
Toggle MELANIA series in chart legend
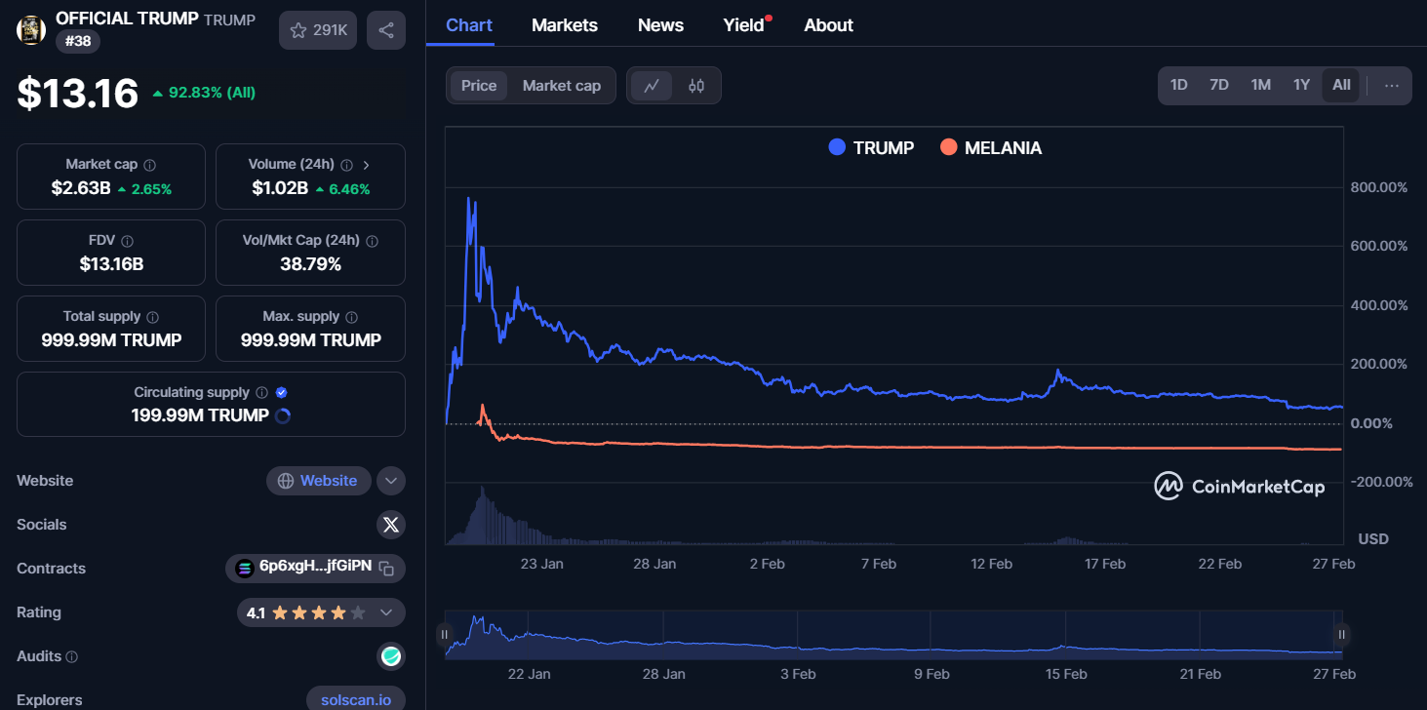(991, 148)
